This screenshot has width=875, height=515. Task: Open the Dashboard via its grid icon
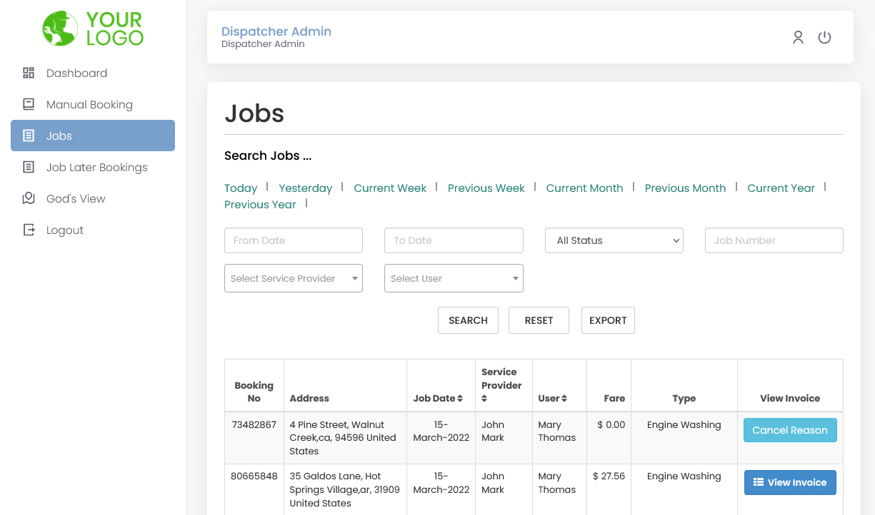pyautogui.click(x=28, y=73)
